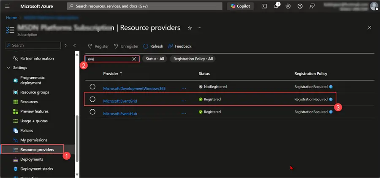
Task: Open more options for Microsoft.EventHub
Action: coord(184,113)
